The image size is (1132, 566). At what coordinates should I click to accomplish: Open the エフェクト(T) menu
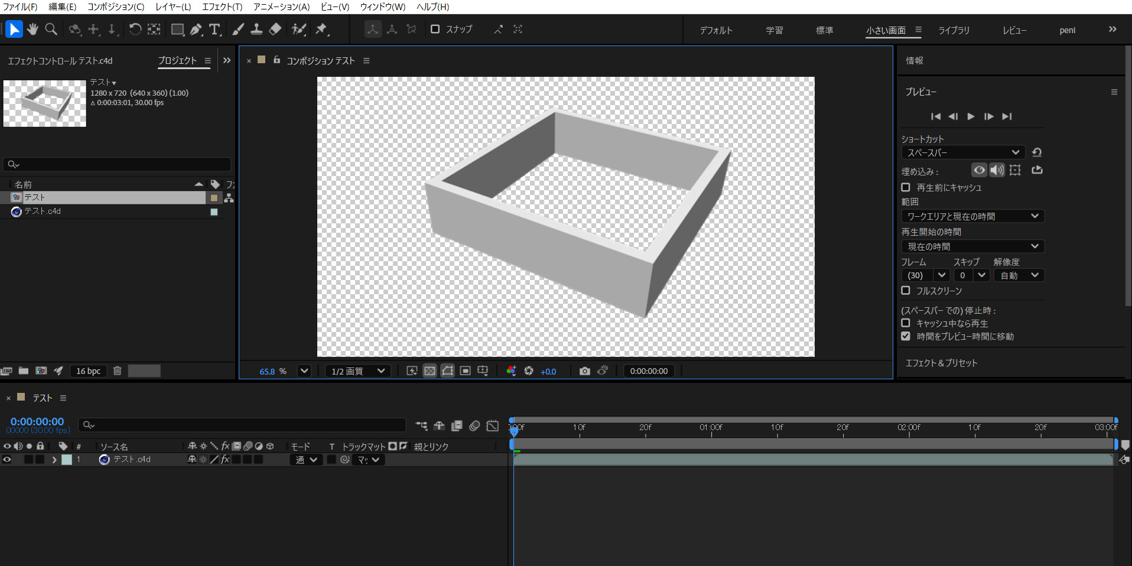click(x=222, y=6)
